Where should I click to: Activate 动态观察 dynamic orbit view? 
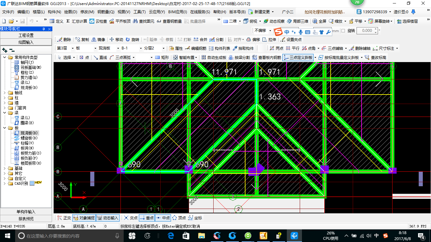pyautogui.click(x=274, y=21)
